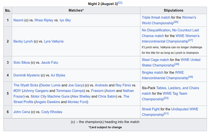The height and width of the screenshot is (132, 212).
Task: Follow the Dominik Mysterio link
Action: point(27,75)
